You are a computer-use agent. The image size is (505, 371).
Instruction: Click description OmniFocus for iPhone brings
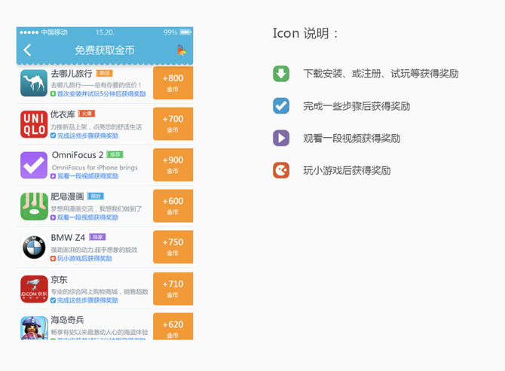[95, 168]
